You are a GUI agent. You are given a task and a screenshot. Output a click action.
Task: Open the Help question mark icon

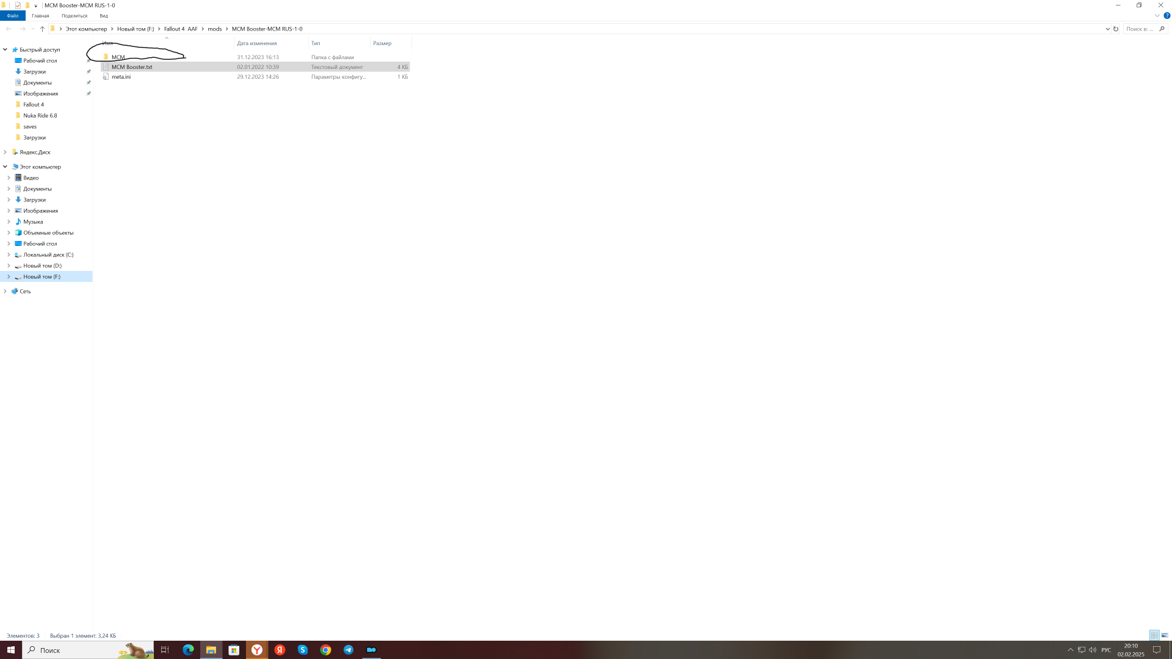(x=1167, y=16)
